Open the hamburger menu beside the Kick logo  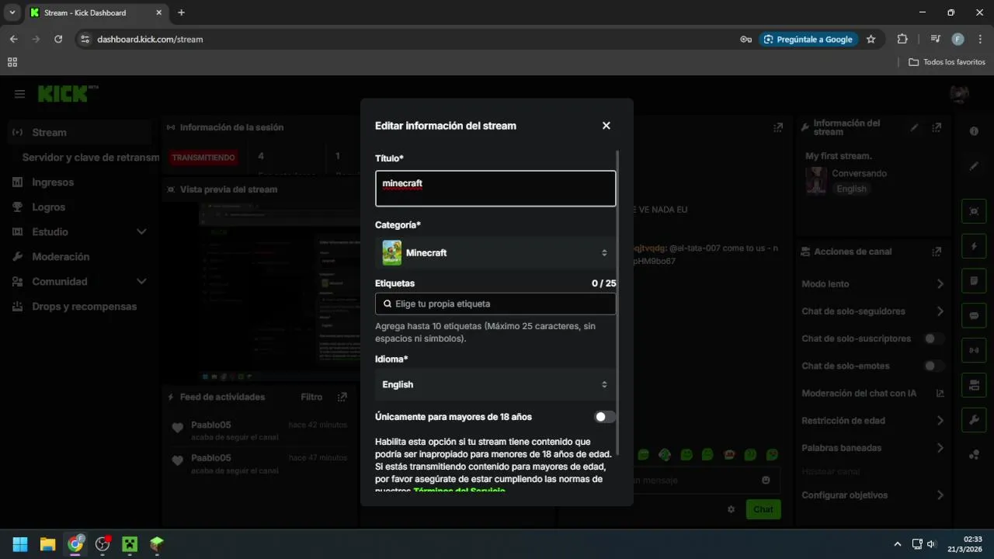[19, 94]
